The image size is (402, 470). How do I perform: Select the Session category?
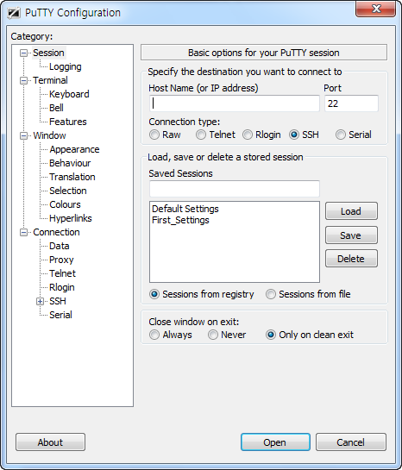48,53
